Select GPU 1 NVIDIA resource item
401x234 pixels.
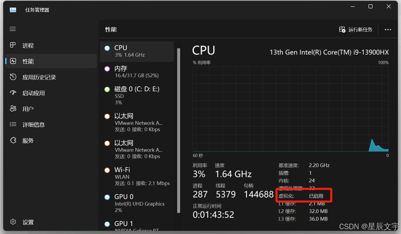click(x=137, y=225)
